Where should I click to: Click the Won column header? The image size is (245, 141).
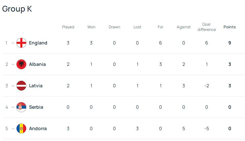pos(91,27)
